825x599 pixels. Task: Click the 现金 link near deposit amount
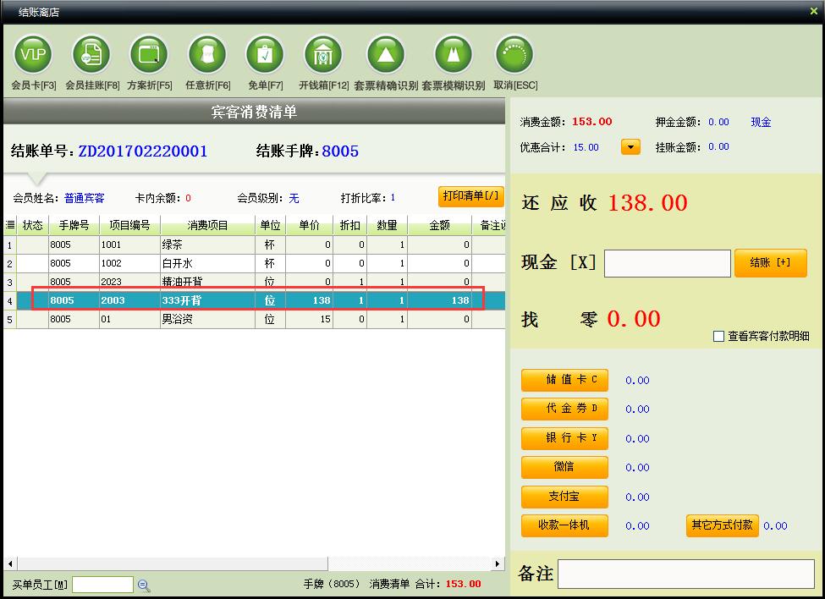click(x=761, y=122)
